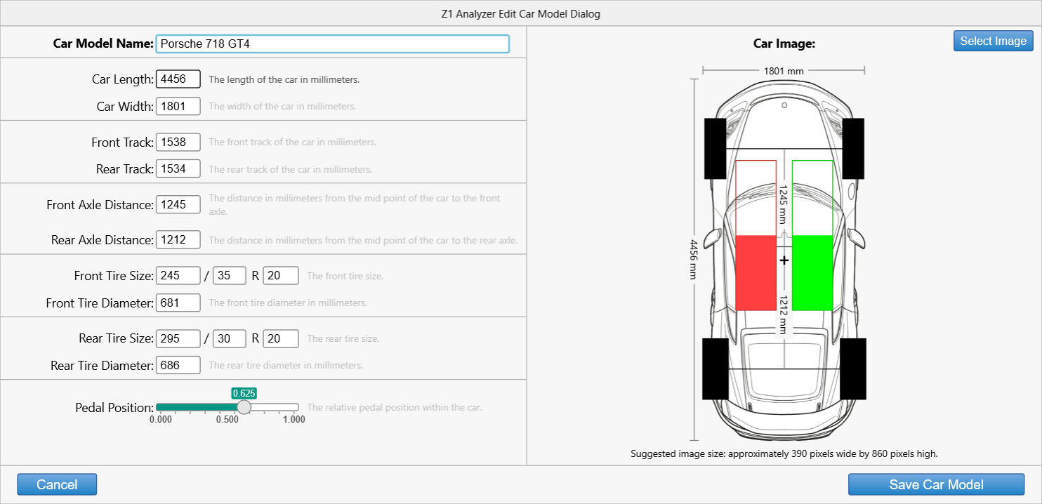Click the Rear Tire Size rim field
The image size is (1042, 504).
click(x=281, y=339)
